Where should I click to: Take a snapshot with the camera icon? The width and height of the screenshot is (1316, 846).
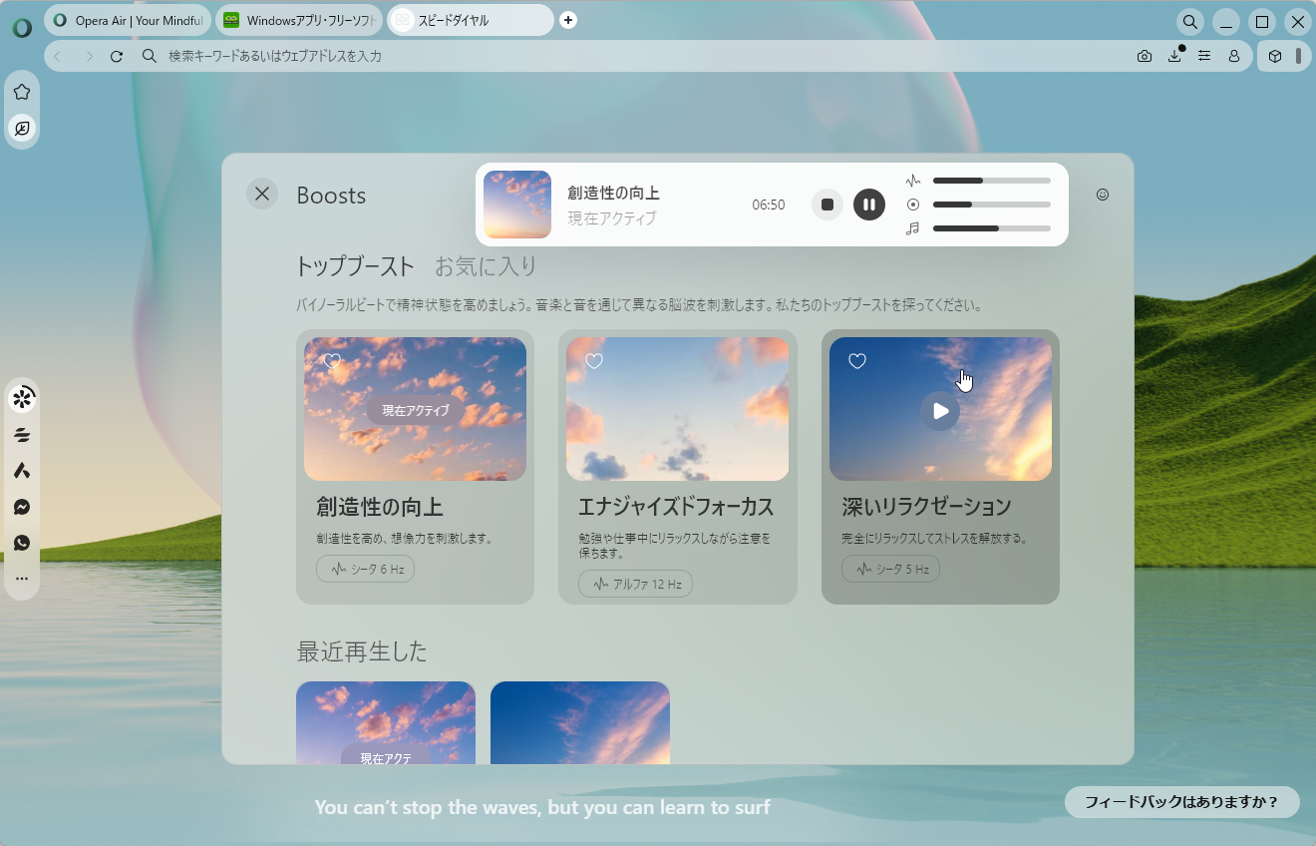coord(1145,57)
